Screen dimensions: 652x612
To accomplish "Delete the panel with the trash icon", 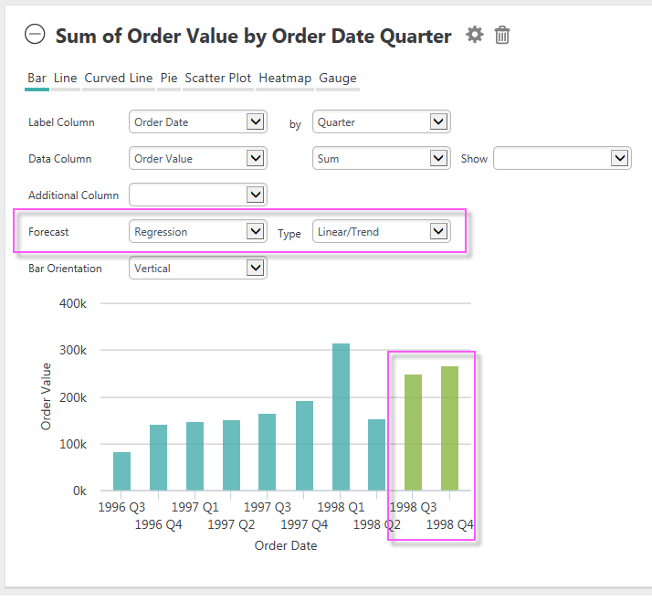I will point(502,35).
